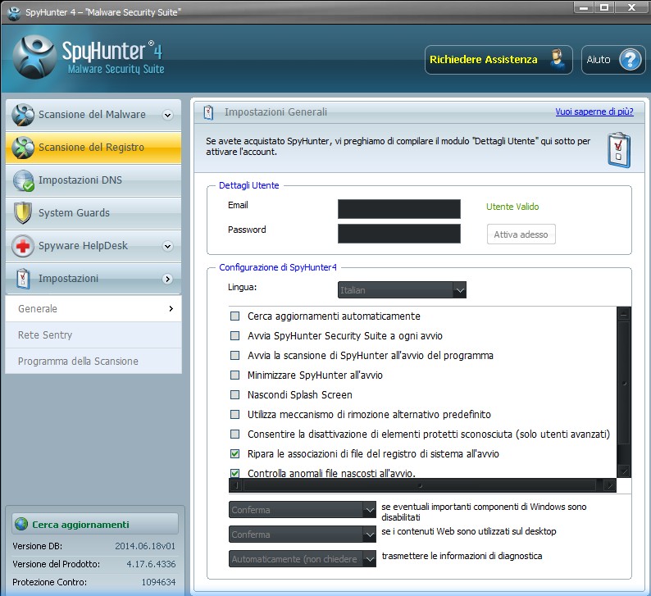The image size is (651, 596).
Task: Click the clipboard icon next to Impostazioni Generali title
Action: click(x=208, y=112)
